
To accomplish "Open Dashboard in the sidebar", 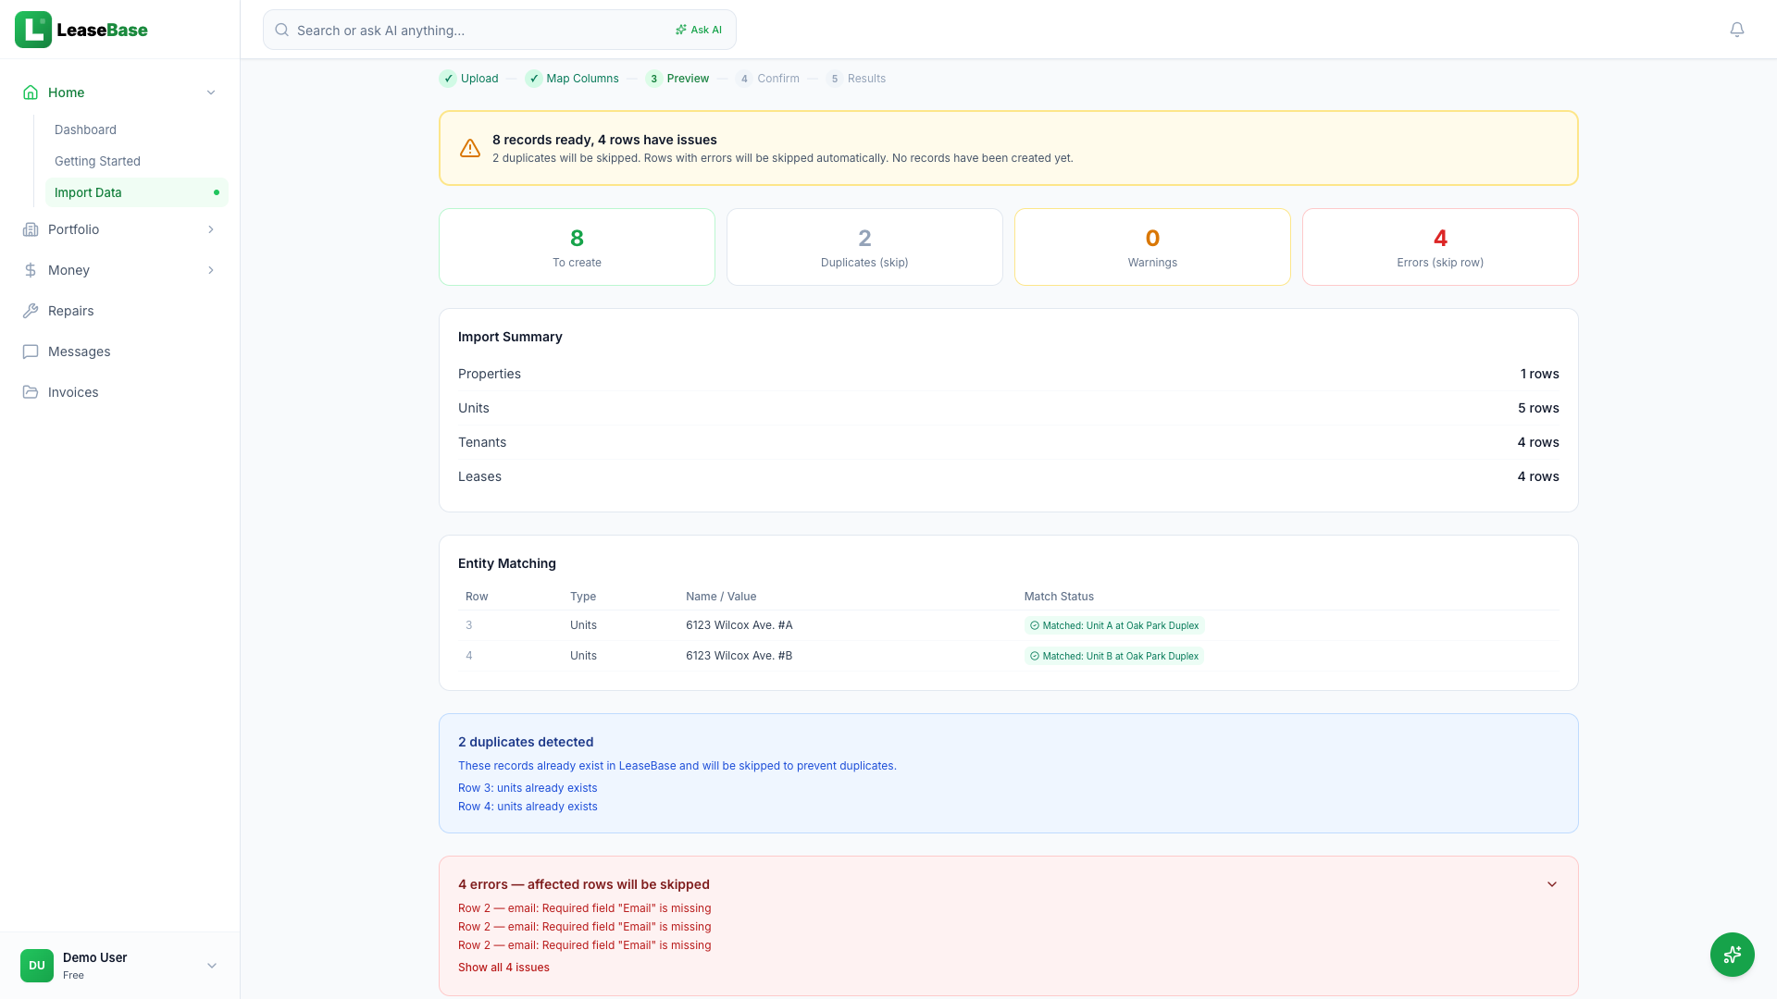I will [85, 129].
